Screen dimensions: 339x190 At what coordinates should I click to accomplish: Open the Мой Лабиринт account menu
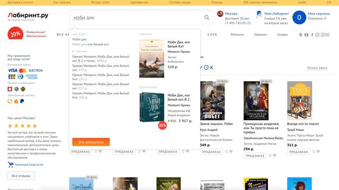pos(276,14)
